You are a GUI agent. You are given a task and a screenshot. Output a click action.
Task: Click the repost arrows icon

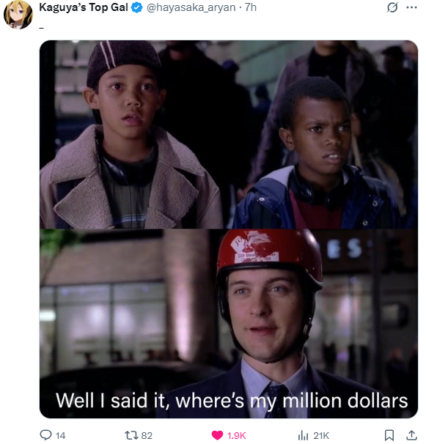click(131, 435)
